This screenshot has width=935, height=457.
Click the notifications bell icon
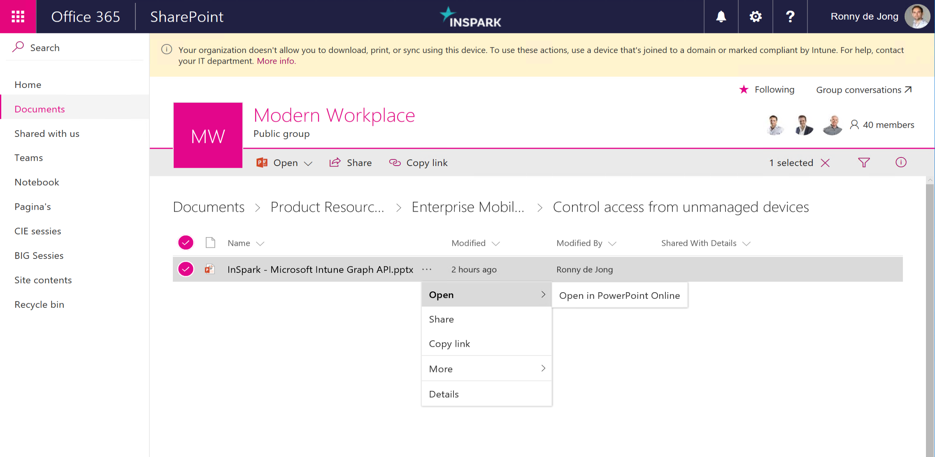721,16
